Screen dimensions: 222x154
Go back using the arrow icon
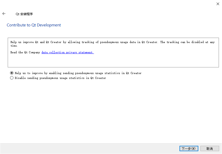click(4, 14)
